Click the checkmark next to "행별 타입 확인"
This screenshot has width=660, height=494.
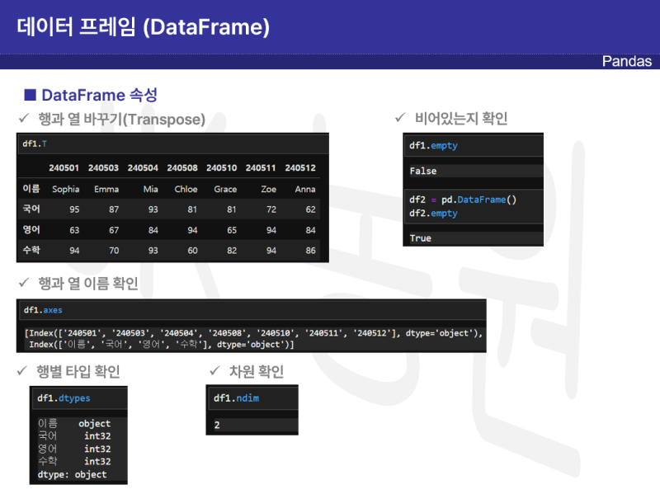coord(22,371)
